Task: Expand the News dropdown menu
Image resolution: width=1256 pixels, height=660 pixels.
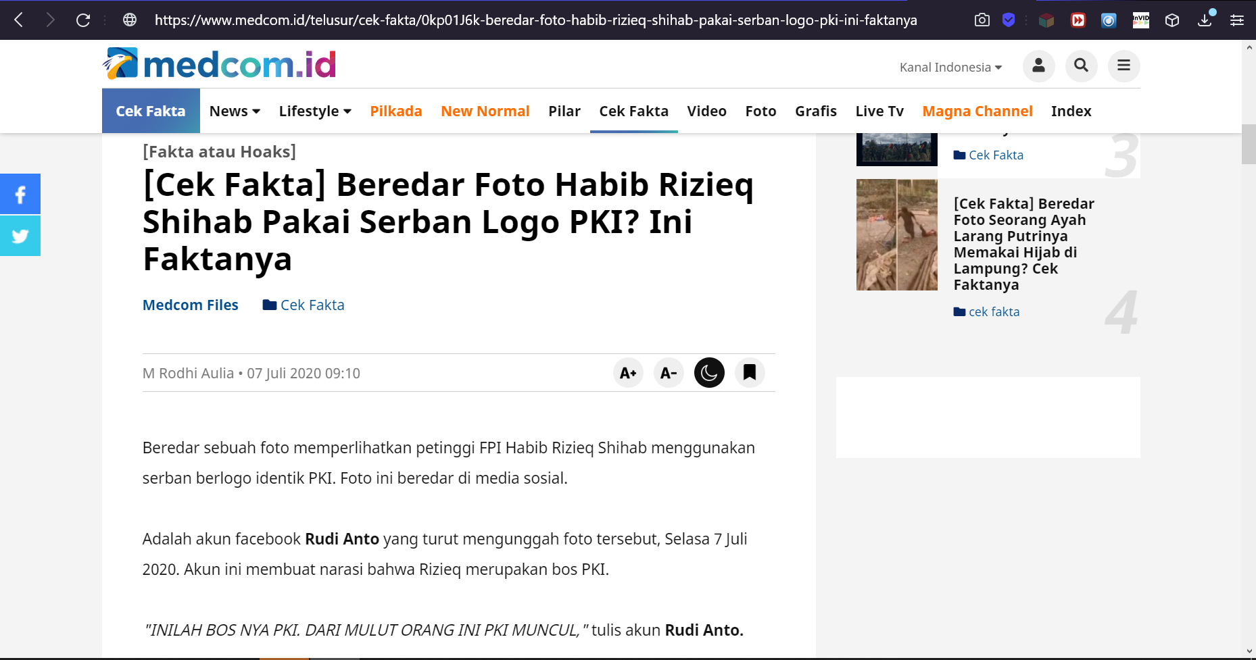Action: 235,111
